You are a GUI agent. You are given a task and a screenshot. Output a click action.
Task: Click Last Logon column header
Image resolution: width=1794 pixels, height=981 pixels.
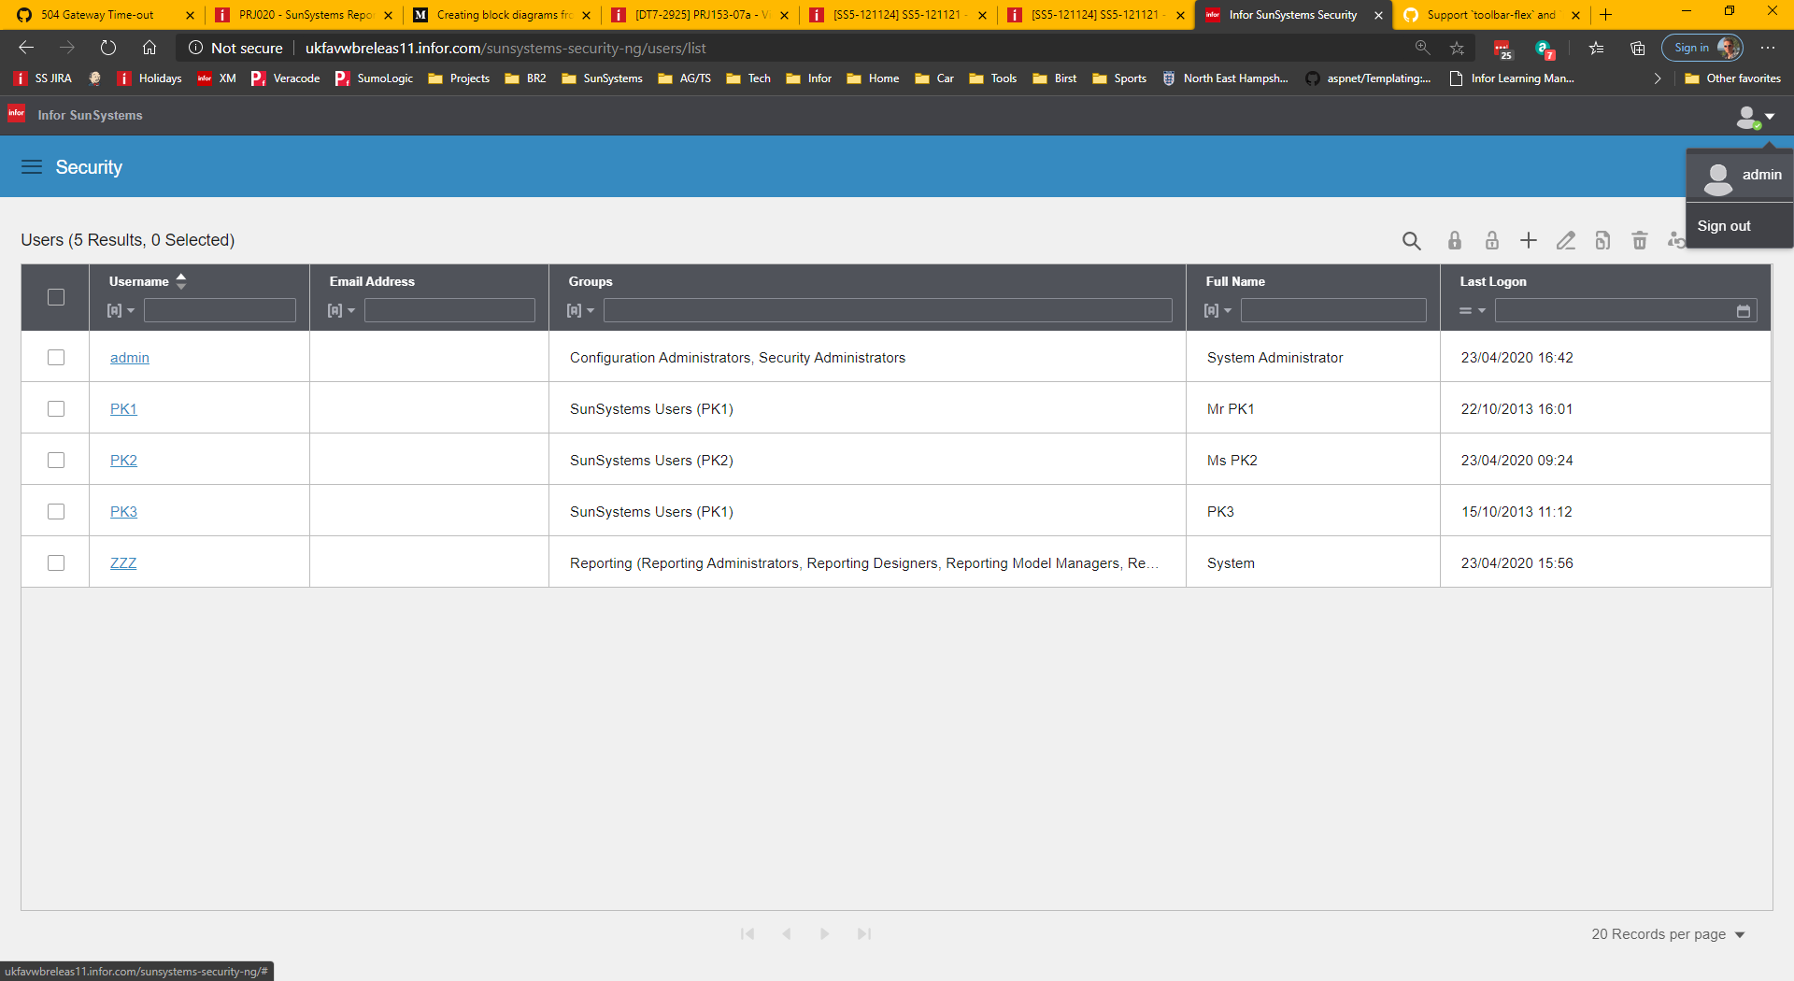(1493, 281)
